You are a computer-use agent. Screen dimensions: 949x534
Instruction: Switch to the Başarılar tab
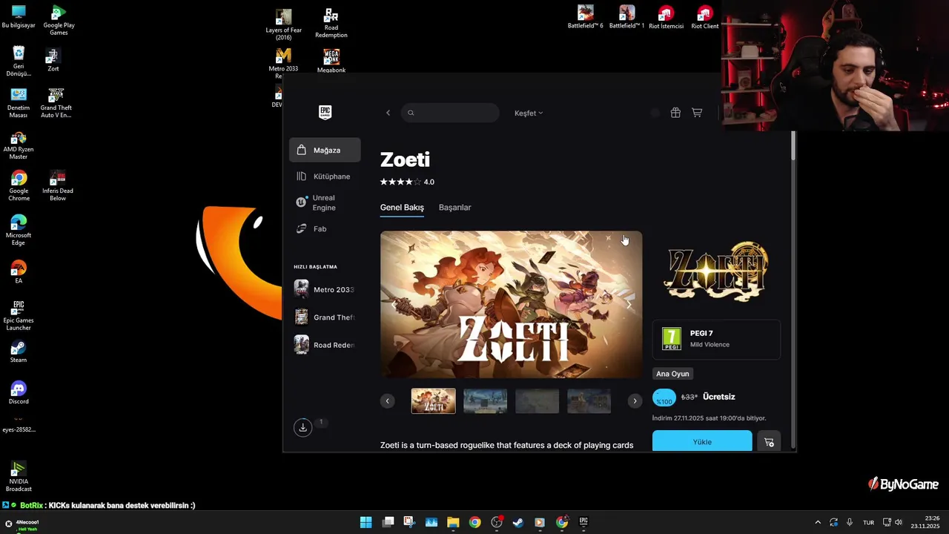click(x=454, y=208)
